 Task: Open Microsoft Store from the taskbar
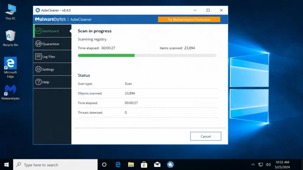tap(144, 165)
